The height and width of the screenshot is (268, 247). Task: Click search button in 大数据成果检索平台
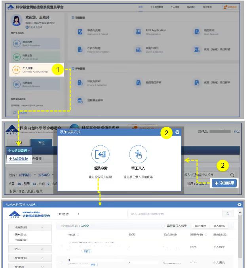point(228,214)
